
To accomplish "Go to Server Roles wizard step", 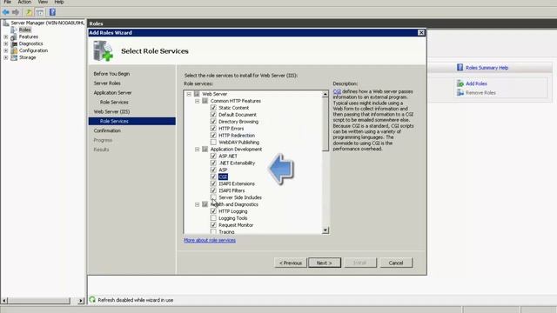I will coord(107,83).
